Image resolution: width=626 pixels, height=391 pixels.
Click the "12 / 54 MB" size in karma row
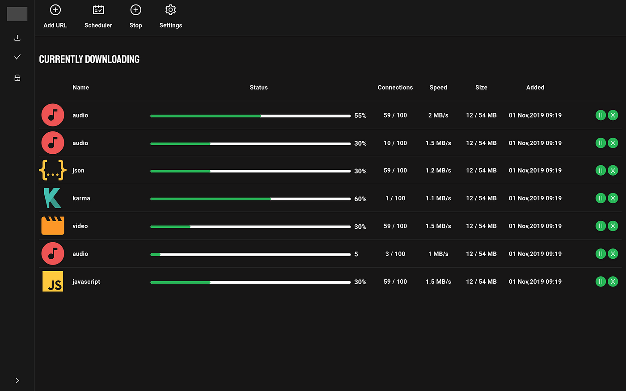tap(481, 198)
